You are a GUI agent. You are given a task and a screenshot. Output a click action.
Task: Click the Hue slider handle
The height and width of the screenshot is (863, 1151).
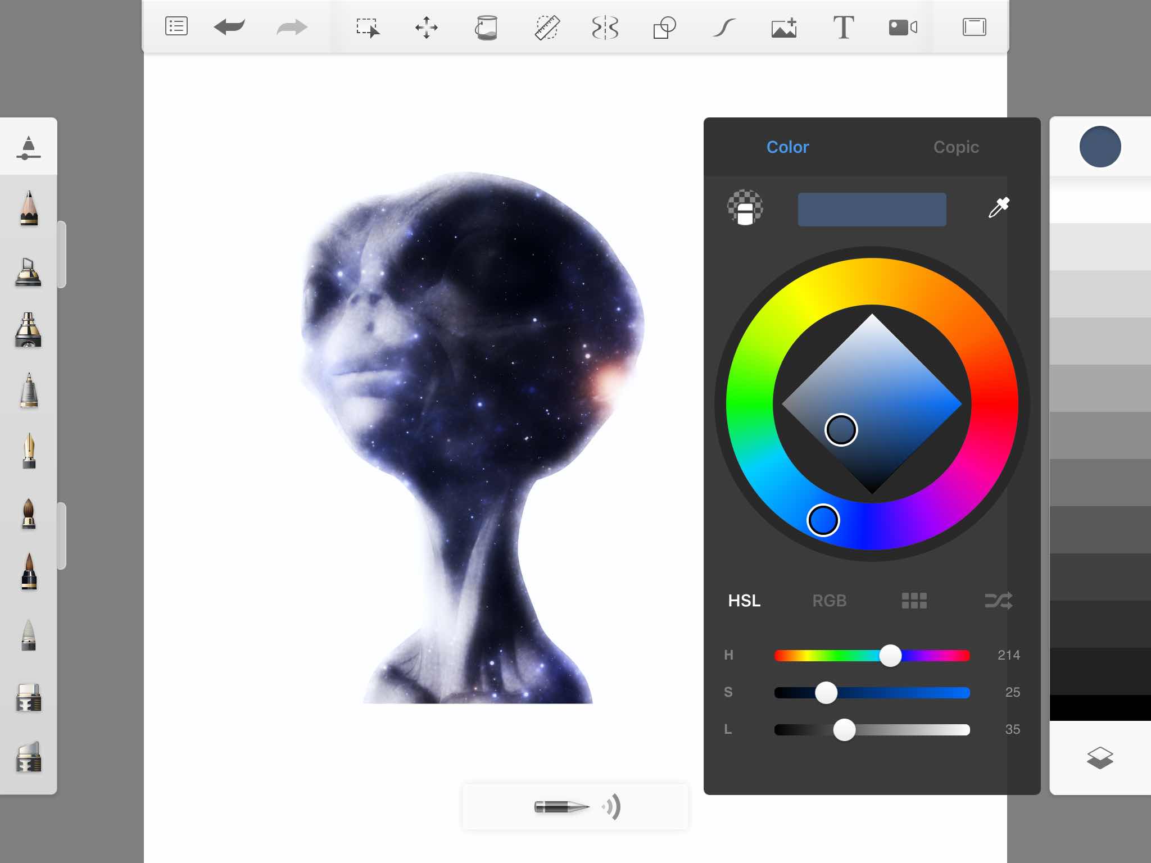890,655
